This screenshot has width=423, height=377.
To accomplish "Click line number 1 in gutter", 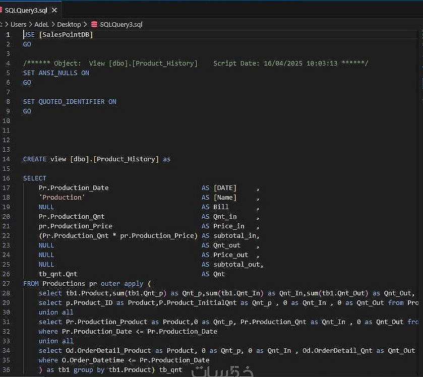I will click(8, 34).
